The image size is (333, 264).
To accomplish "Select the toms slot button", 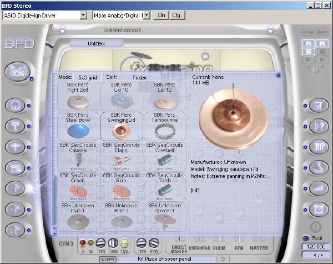I will pos(16,168).
